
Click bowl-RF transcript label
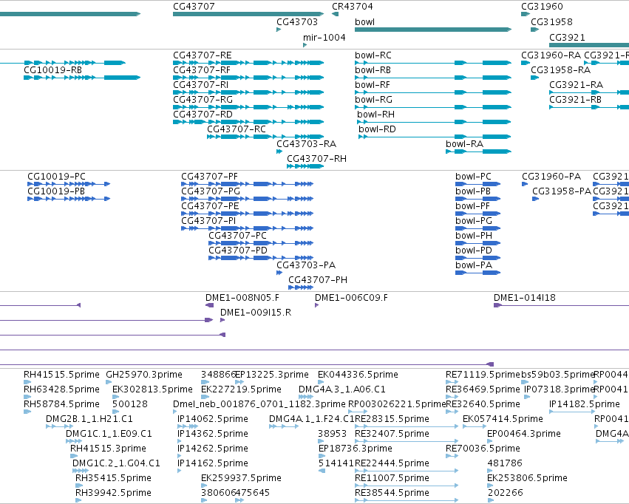(373, 84)
